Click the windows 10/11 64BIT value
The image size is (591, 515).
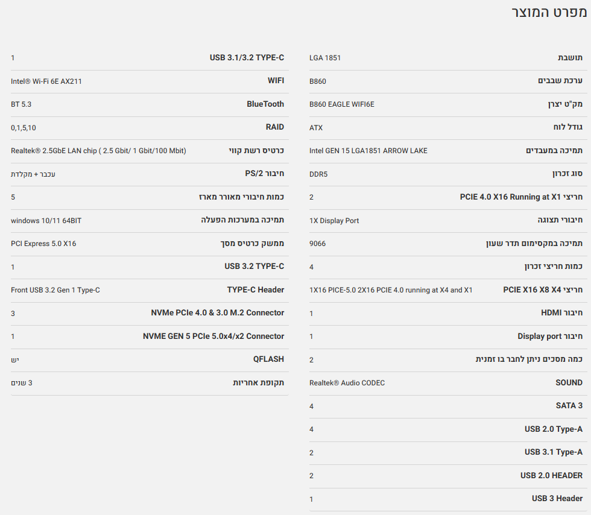(x=46, y=220)
